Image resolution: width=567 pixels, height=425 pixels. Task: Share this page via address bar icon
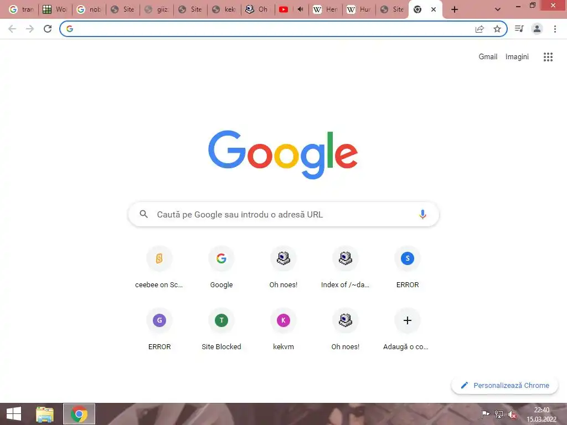point(480,29)
